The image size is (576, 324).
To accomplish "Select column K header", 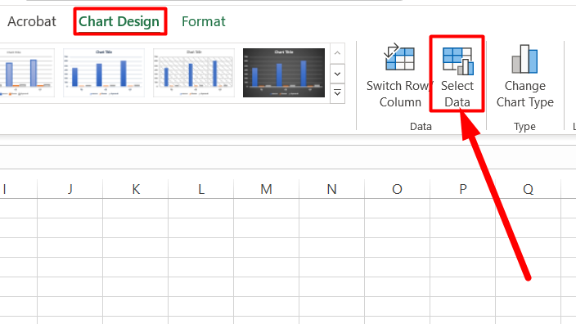I will click(136, 189).
